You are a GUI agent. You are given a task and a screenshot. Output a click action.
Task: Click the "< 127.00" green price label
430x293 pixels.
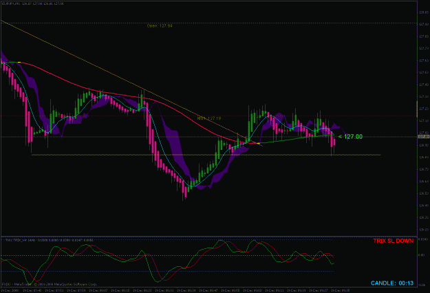[x=350, y=136]
